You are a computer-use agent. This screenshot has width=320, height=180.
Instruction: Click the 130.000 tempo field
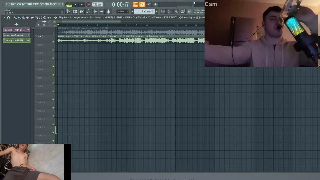(x=97, y=5)
